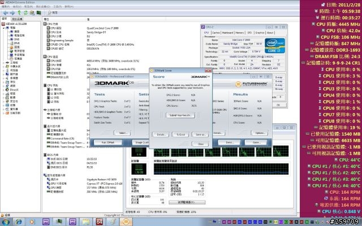This screenshot has width=362, height=226.
Task: Click the Select button under 3DMark06 Tests
Action: click(x=122, y=133)
